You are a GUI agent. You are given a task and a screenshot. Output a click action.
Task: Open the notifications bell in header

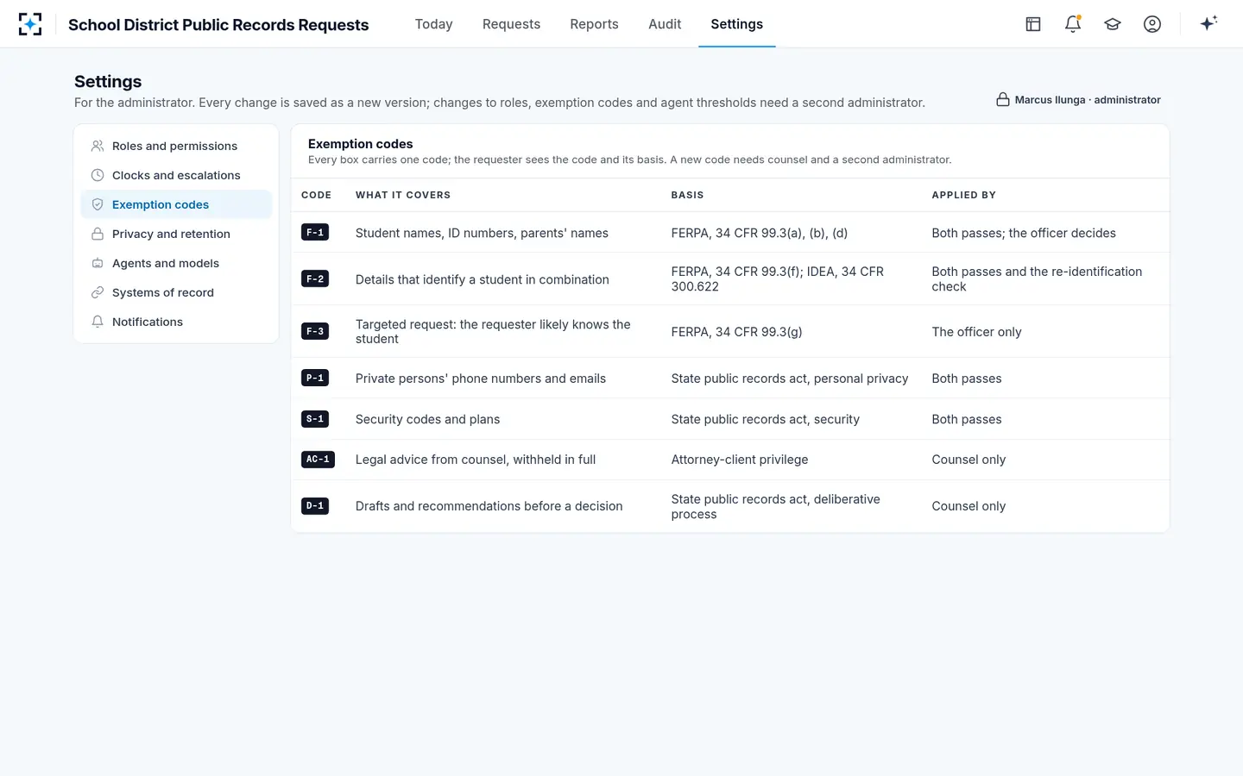(1073, 24)
